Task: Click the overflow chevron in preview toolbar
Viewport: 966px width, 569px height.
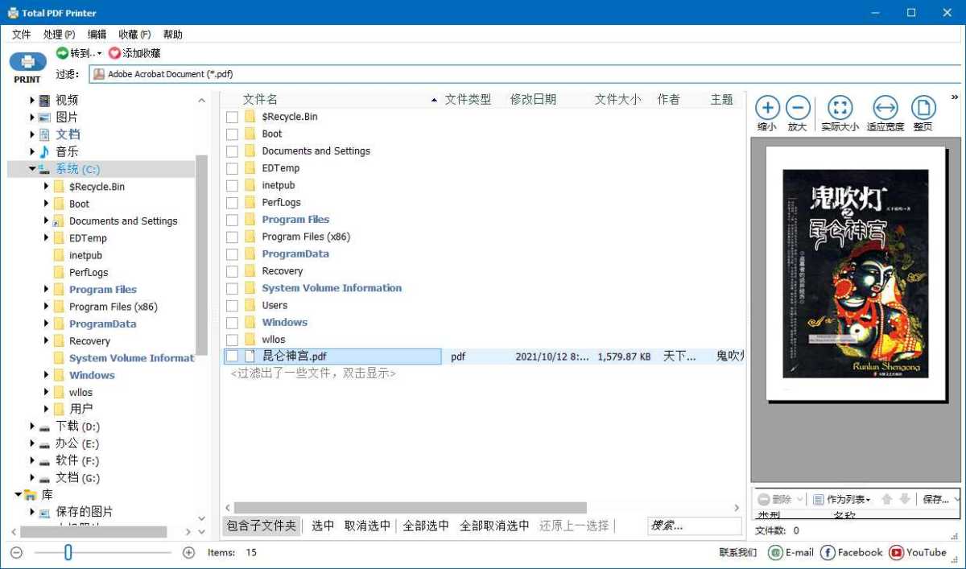Action: coord(955,97)
